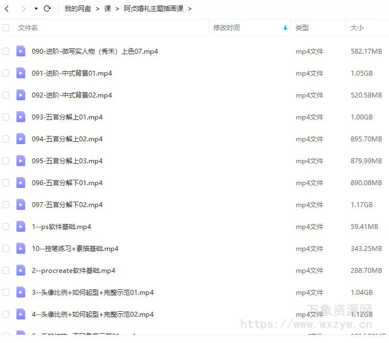Navigate to 课 folder in breadcrumb
This screenshot has width=389, height=343.
pos(108,9)
